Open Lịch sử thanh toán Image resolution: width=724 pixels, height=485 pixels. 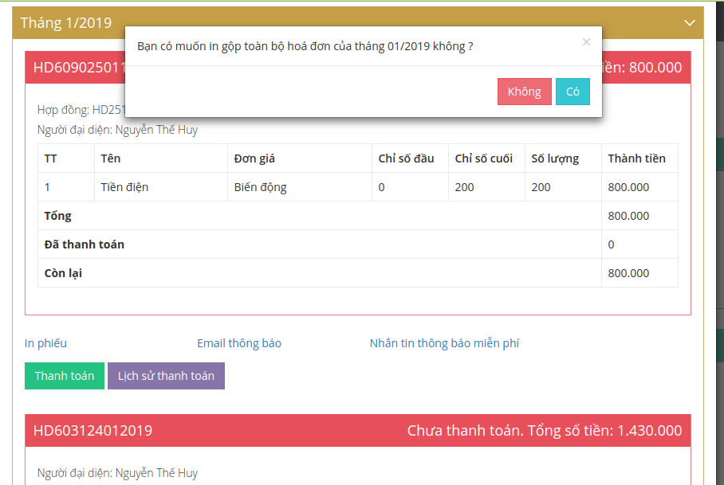pos(166,376)
